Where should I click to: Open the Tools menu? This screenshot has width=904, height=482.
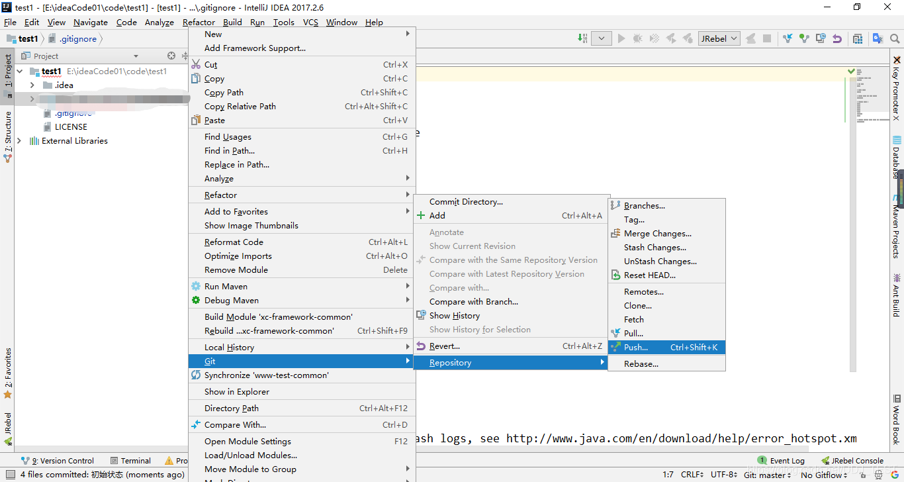pyautogui.click(x=283, y=22)
